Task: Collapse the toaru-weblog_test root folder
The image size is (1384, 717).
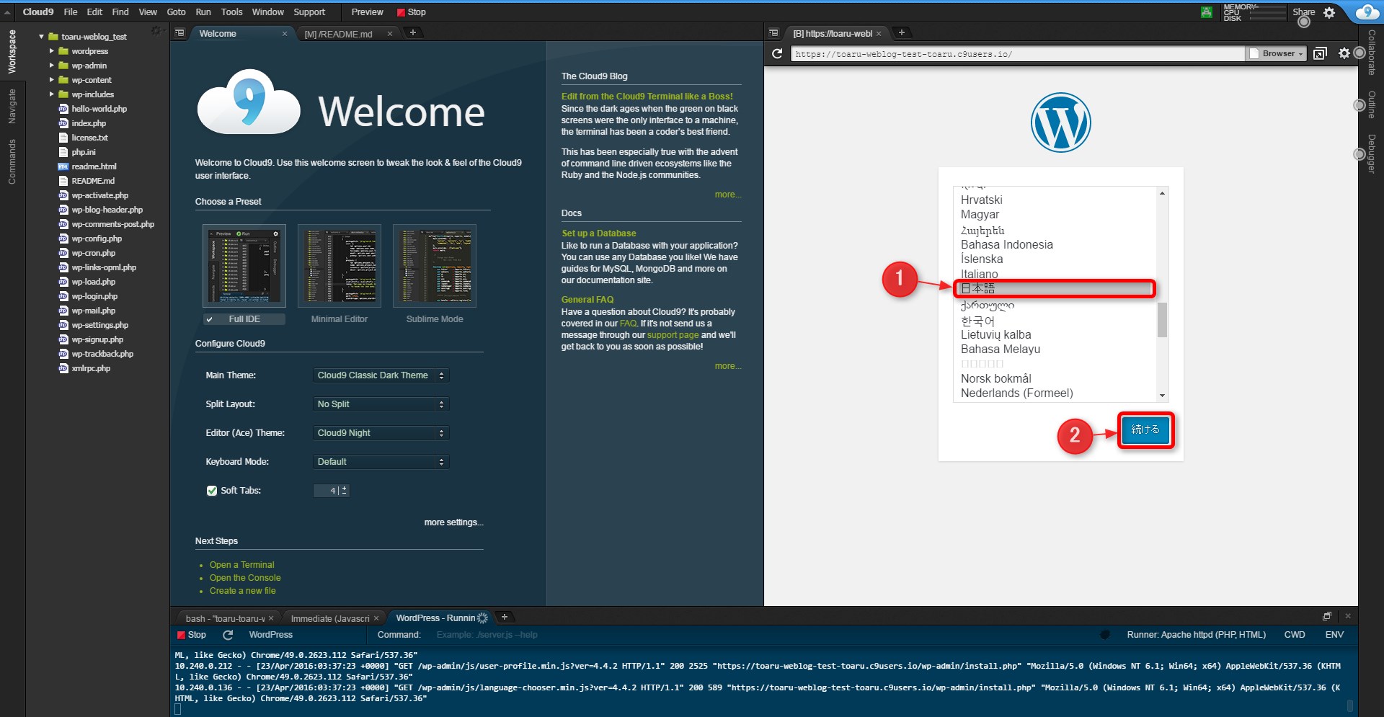Action: pyautogui.click(x=42, y=37)
